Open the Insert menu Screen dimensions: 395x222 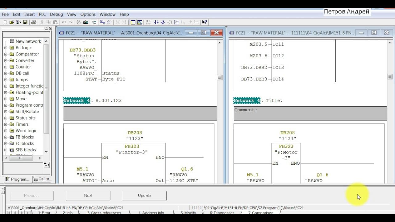(x=30, y=14)
